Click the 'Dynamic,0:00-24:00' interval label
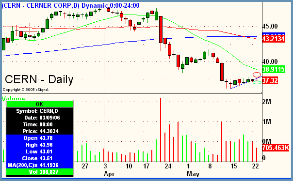Screen dimensions: 293x181 pos(111,5)
